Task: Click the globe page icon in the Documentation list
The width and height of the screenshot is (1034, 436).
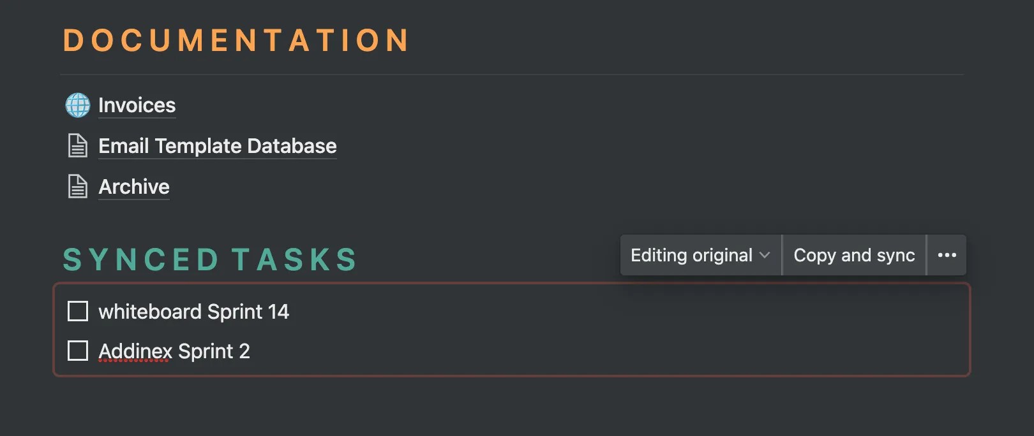Action: coord(78,106)
